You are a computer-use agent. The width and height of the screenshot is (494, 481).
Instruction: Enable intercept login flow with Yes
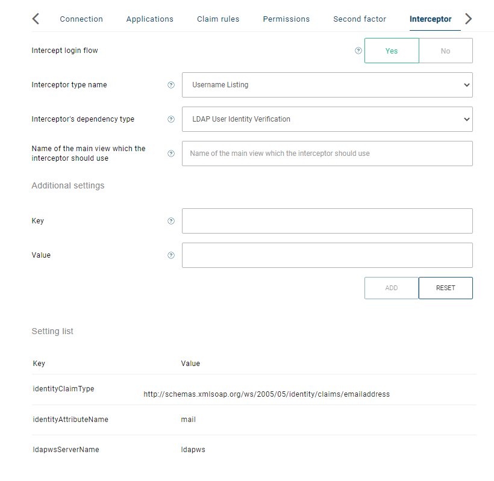click(x=392, y=51)
